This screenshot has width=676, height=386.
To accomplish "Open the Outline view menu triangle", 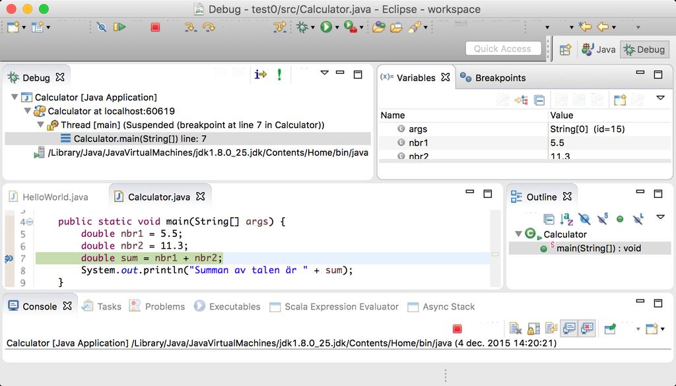I will tap(660, 217).
